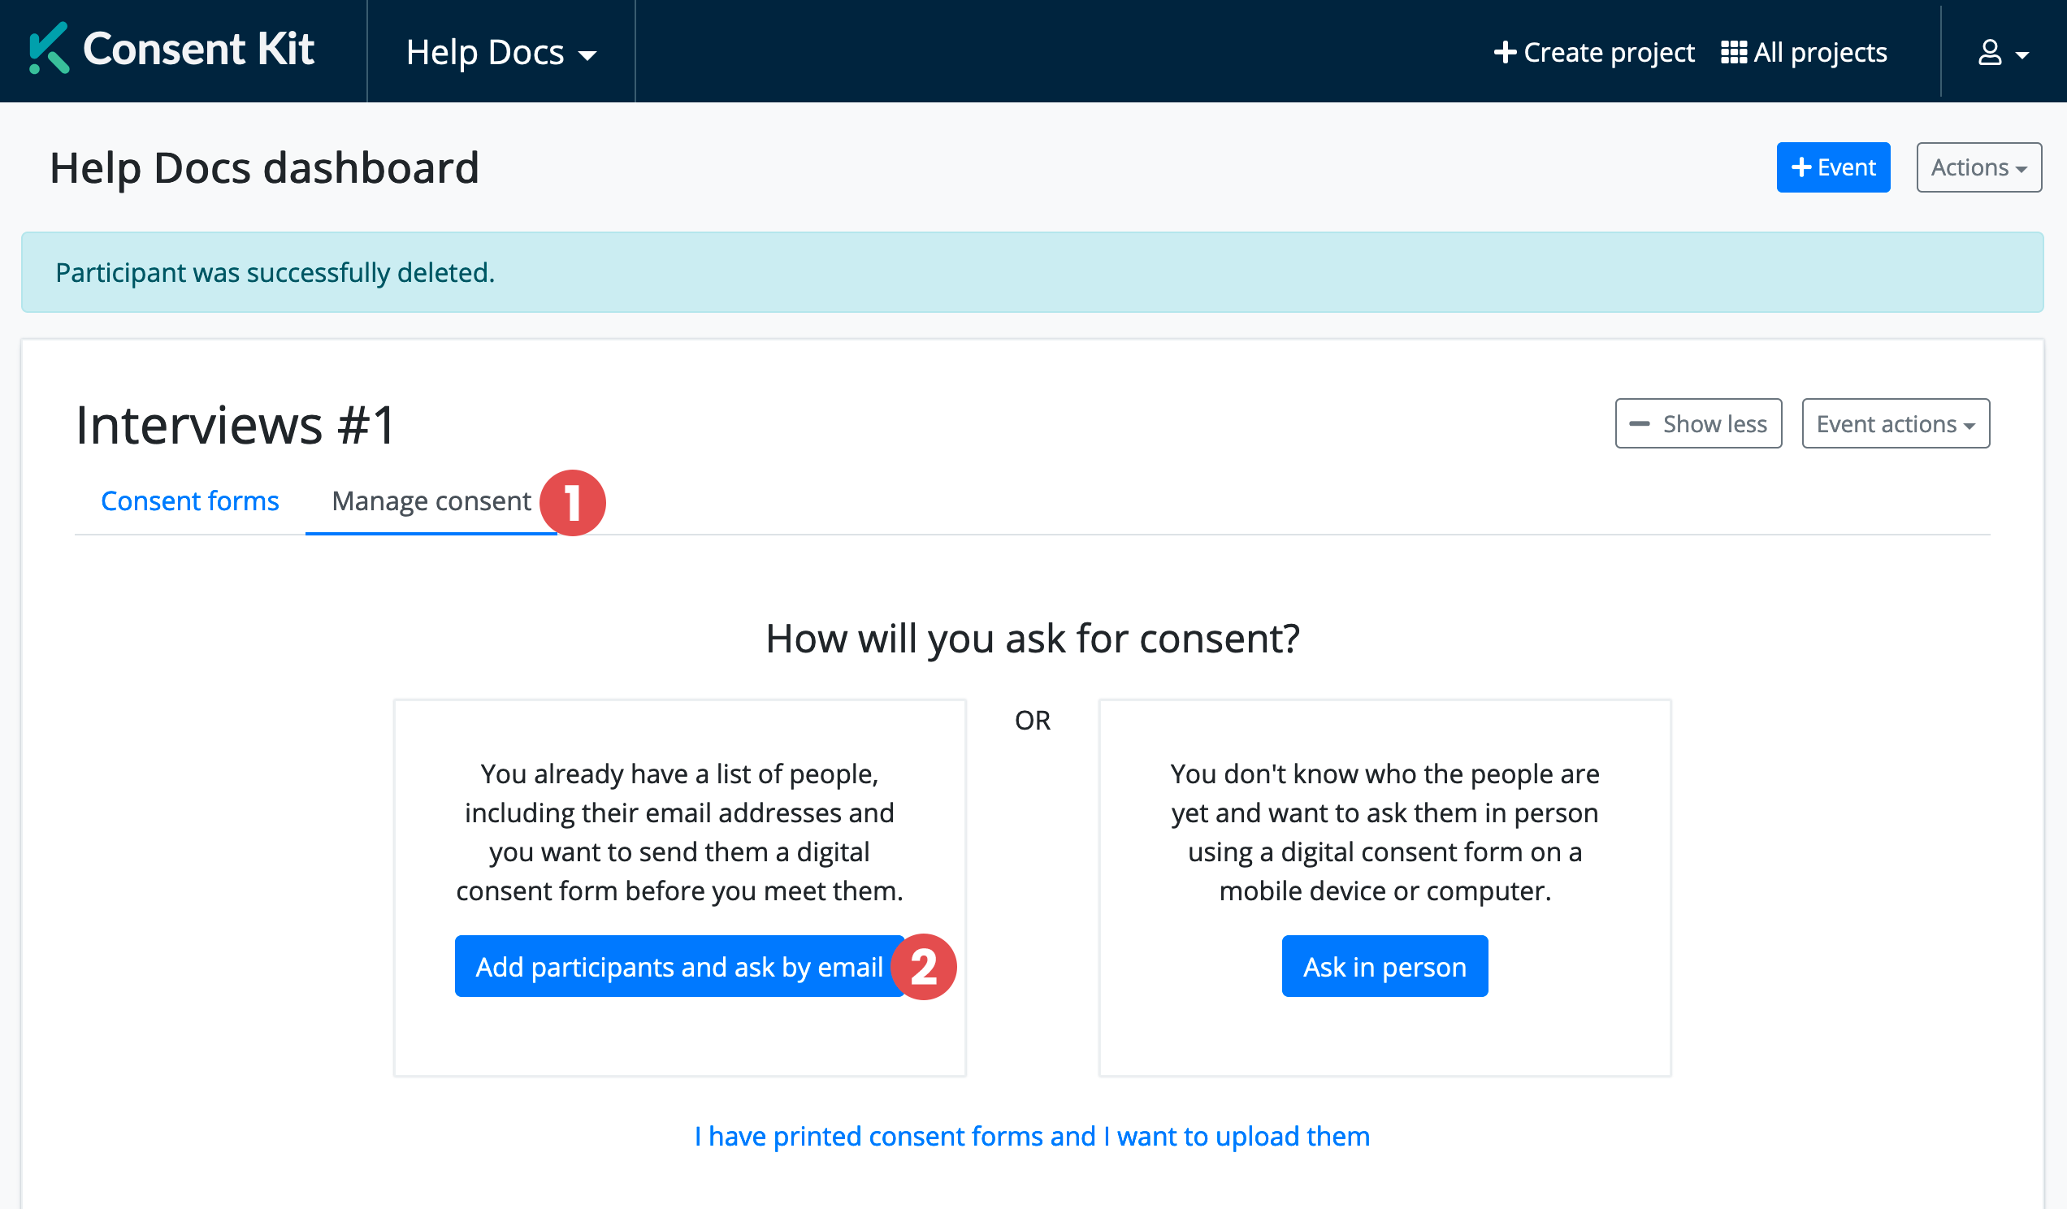Expand the user menu caret arrow
2067x1209 pixels.
tap(2021, 56)
